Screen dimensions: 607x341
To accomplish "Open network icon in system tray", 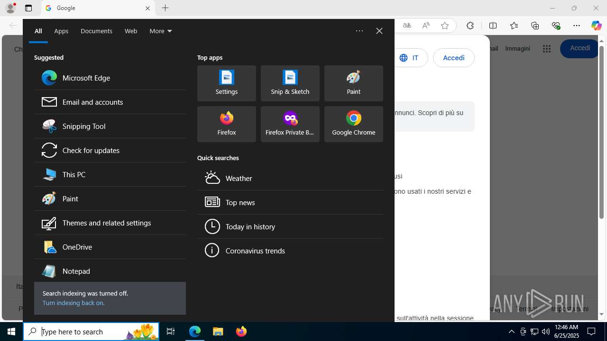I will pyautogui.click(x=534, y=332).
